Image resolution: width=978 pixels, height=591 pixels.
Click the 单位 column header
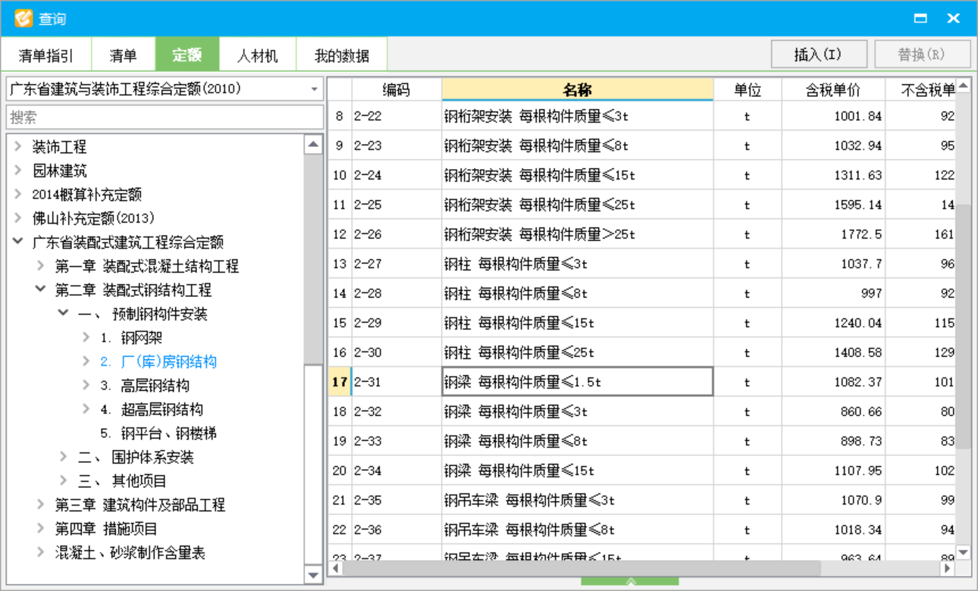[748, 90]
